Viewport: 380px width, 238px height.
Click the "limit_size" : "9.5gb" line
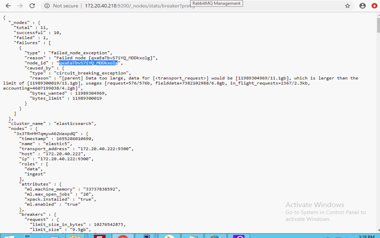[60, 230]
